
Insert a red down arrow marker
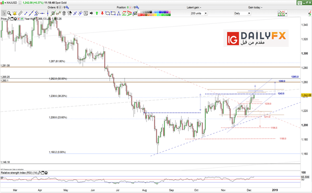[x=102, y=13]
